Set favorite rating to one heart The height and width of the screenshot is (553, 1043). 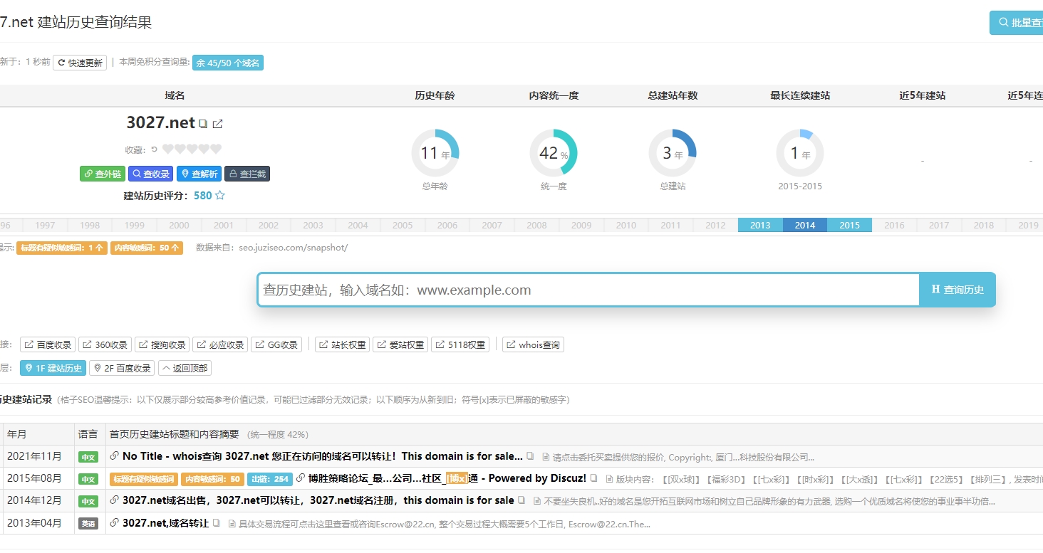(x=167, y=149)
